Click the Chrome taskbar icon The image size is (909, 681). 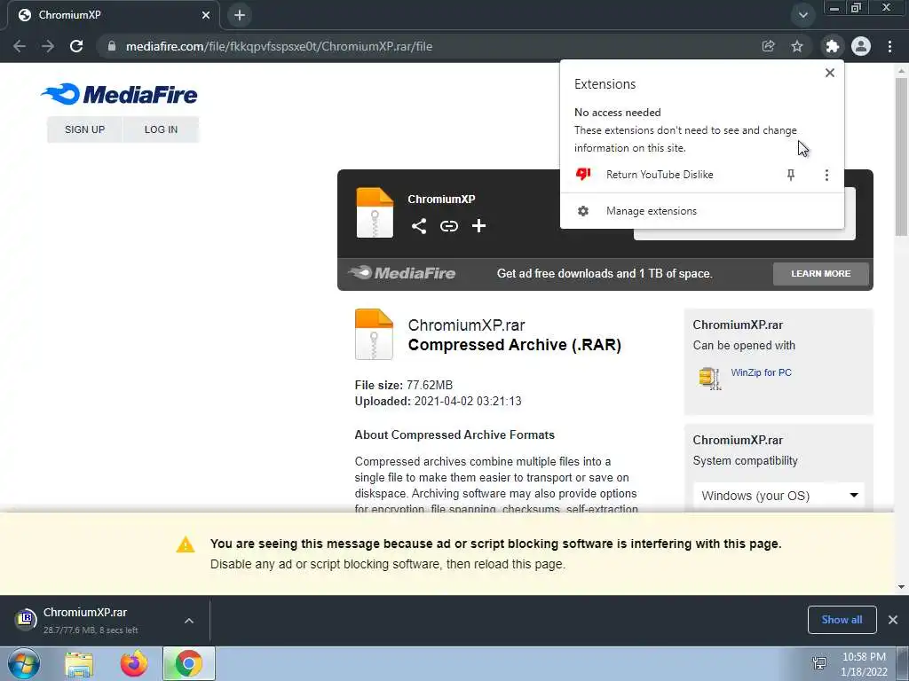[x=188, y=663]
